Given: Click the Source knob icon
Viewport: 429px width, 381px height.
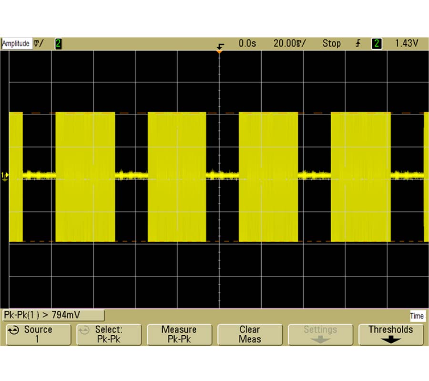Looking at the screenshot, I should click(x=14, y=330).
